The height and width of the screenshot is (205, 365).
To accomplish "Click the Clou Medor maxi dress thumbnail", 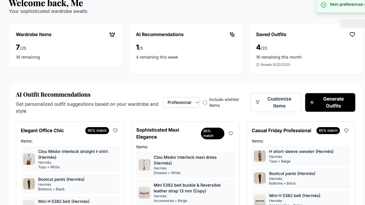I will (144, 165).
